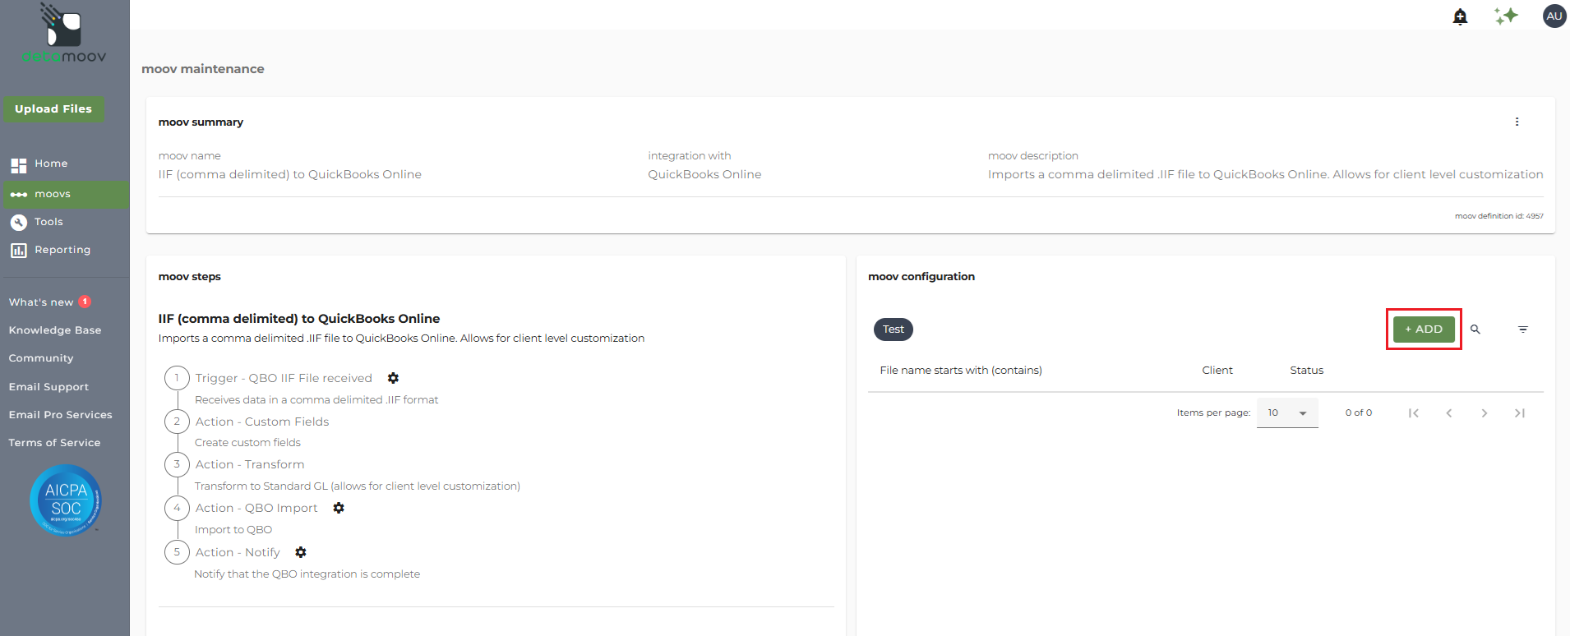1570x636 pixels.
Task: Open the Email Support link
Action: point(48,387)
